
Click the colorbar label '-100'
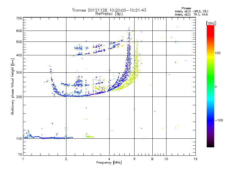coord(219,120)
